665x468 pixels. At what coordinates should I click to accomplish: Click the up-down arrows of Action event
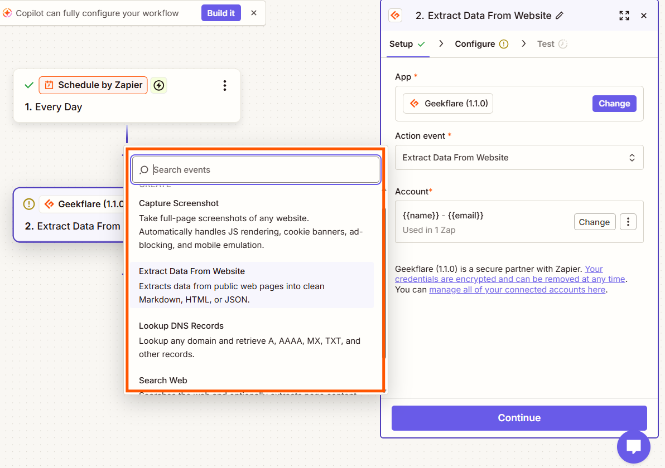click(x=632, y=158)
